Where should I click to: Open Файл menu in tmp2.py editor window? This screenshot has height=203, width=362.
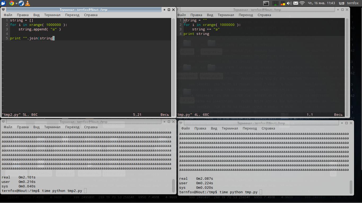tap(8, 15)
